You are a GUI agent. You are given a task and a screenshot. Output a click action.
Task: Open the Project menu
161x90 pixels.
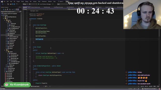18,1
